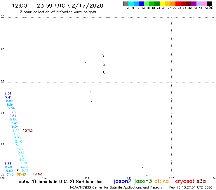Click the gray swatch in the color scale
Screen dimensions: 216x190
126,4
